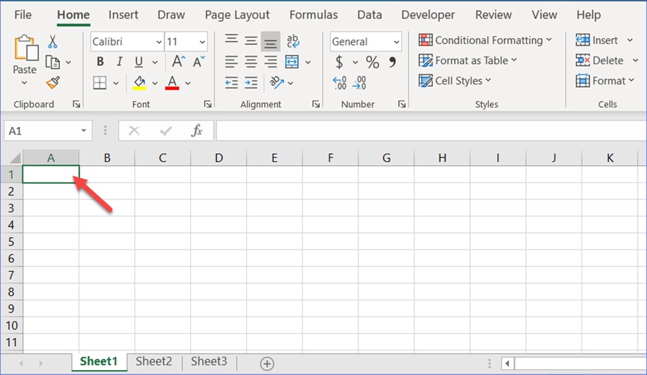Image resolution: width=647 pixels, height=375 pixels.
Task: Click the Merge & Center icon
Action: 292,62
